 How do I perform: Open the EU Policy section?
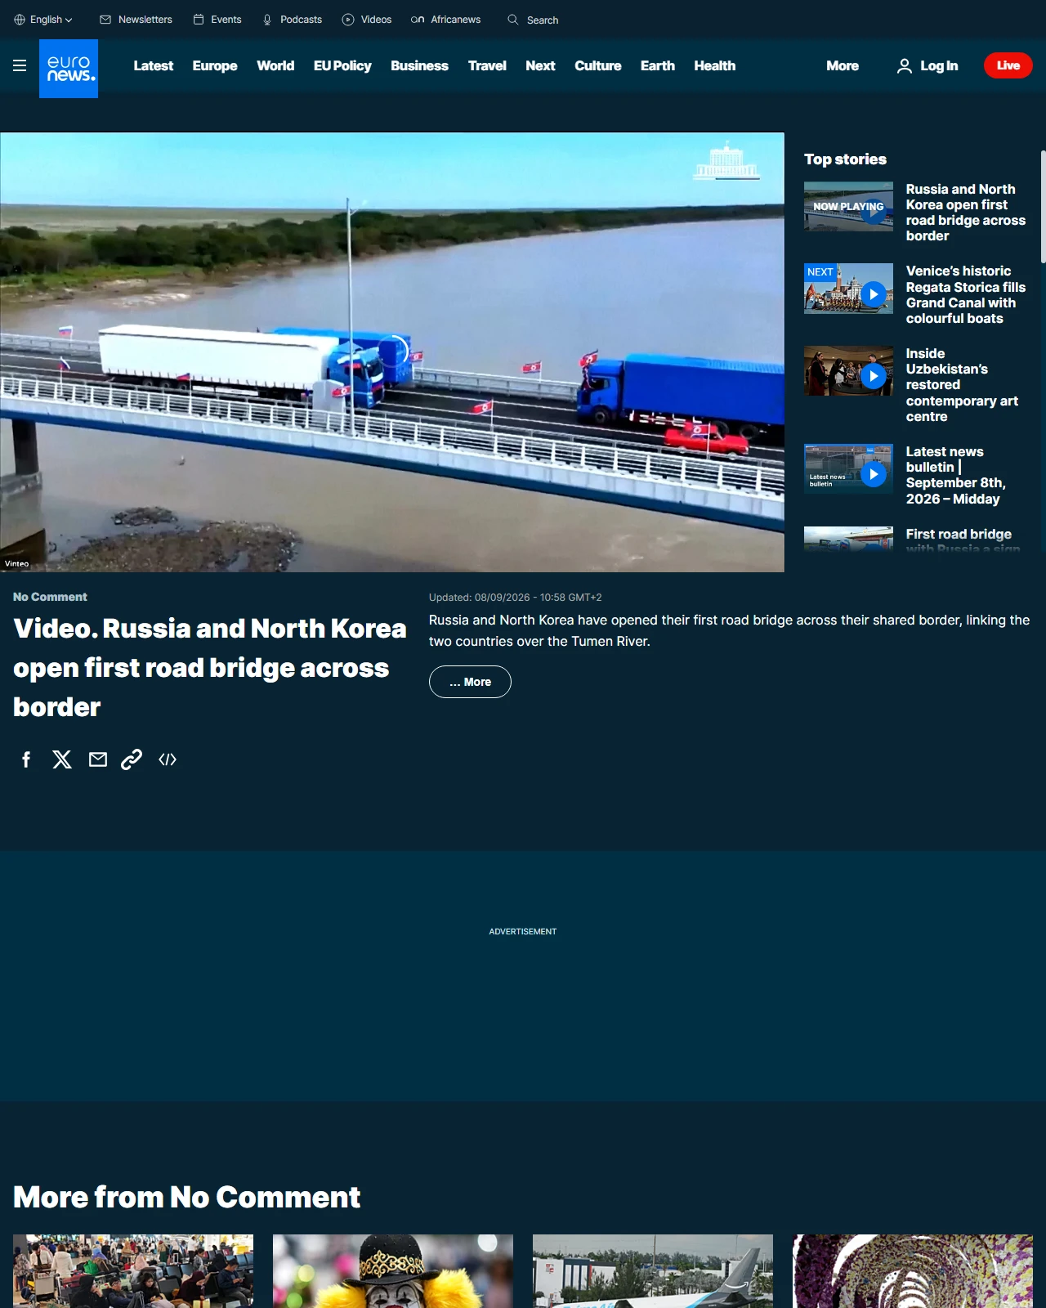coord(342,65)
